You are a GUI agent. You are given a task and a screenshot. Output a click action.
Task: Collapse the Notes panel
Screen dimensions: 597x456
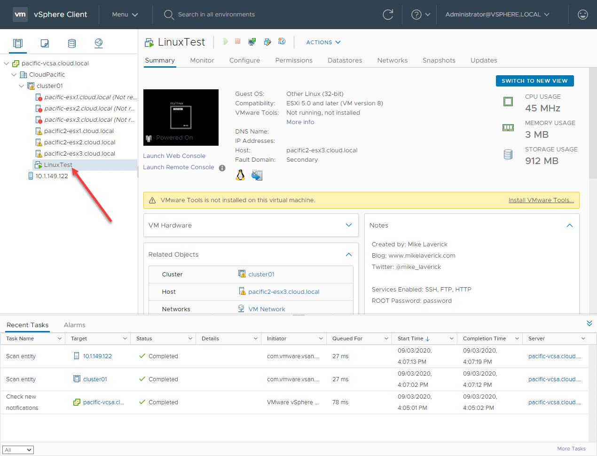tap(570, 225)
